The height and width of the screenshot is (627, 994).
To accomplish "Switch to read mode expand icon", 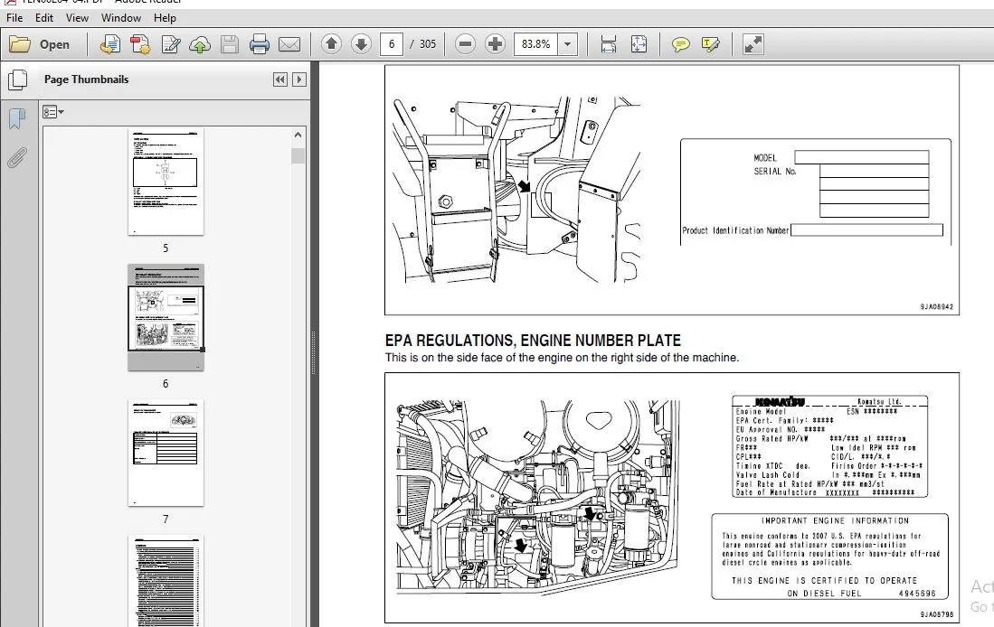I will point(753,43).
